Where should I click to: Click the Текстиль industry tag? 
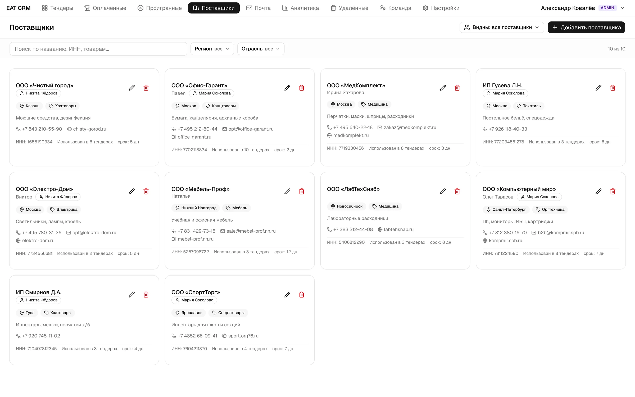coord(529,106)
